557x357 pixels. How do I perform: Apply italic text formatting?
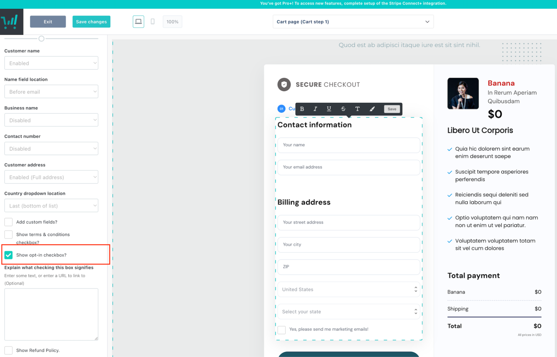click(315, 109)
